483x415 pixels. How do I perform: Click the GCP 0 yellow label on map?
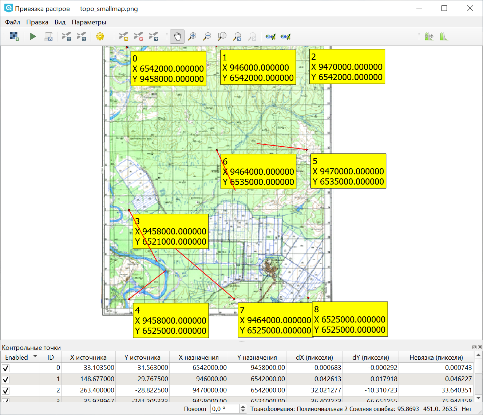tap(168, 68)
